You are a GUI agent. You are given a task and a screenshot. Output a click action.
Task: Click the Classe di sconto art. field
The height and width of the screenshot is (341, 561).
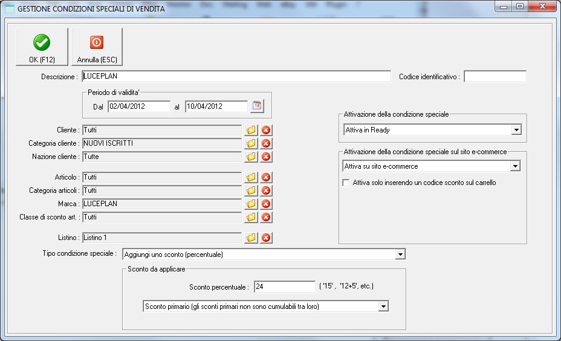coord(162,217)
